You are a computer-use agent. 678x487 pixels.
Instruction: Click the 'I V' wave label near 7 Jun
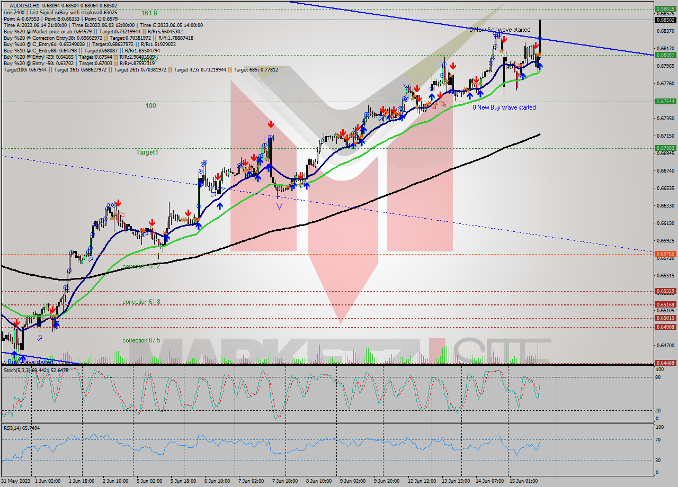(x=277, y=206)
